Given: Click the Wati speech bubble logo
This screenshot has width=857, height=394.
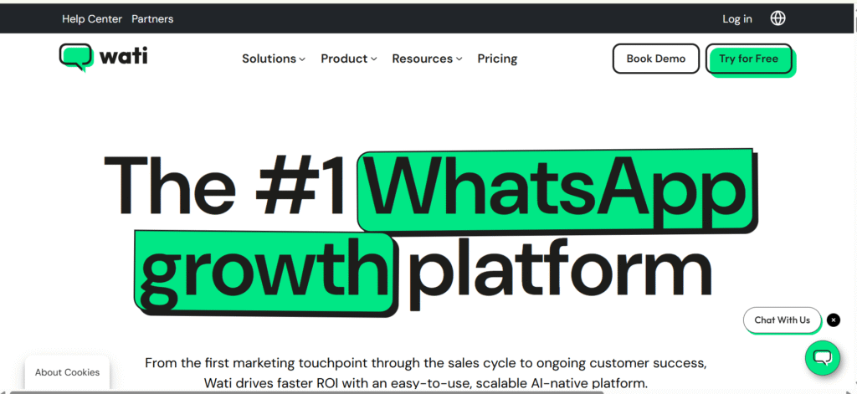Looking at the screenshot, I should click(76, 58).
